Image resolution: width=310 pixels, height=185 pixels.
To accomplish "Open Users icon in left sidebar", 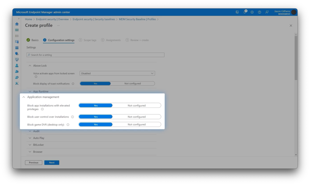I will (17, 66).
